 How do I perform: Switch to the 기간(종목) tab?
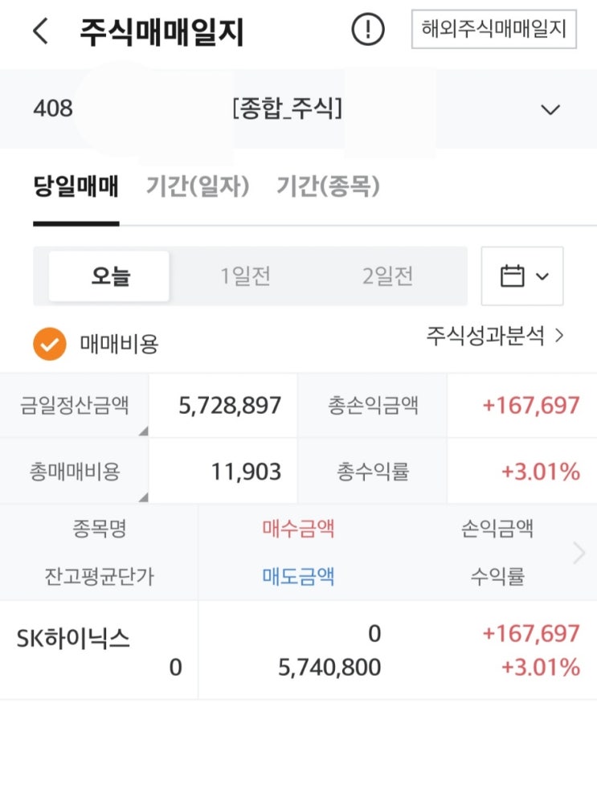coord(328,186)
